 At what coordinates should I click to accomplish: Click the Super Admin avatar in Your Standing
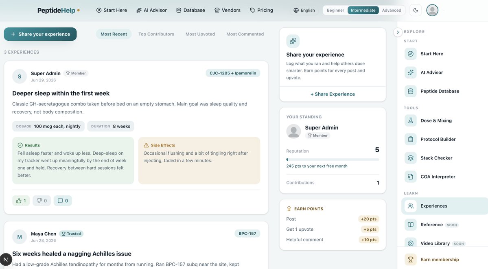[x=293, y=131]
